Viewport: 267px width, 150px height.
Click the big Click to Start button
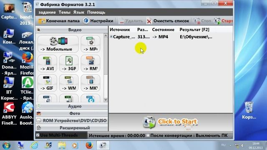click(170, 122)
